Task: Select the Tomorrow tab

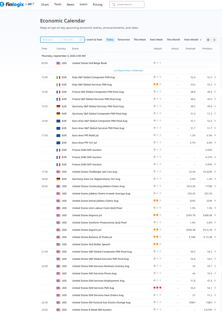Action: tap(124, 39)
